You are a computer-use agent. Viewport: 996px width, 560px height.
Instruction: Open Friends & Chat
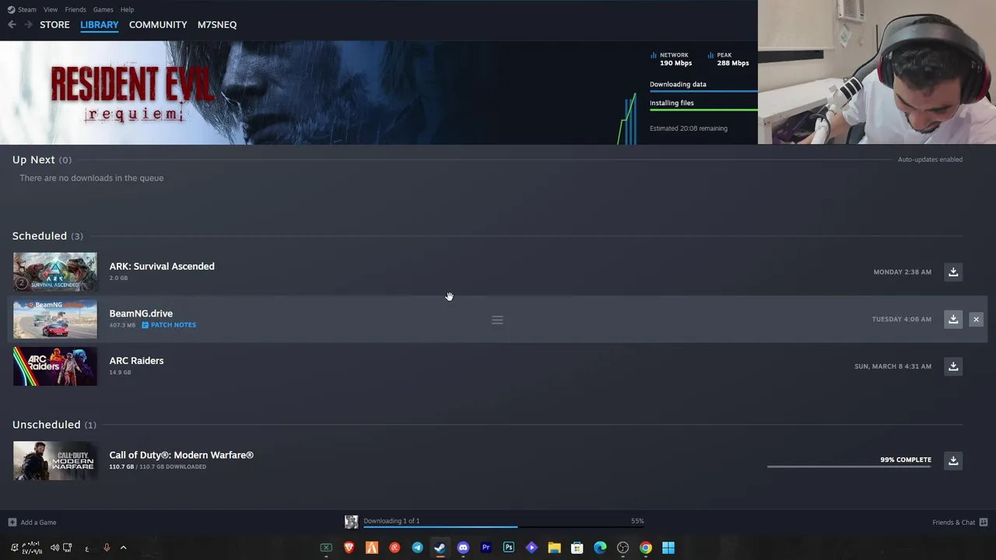(960, 523)
